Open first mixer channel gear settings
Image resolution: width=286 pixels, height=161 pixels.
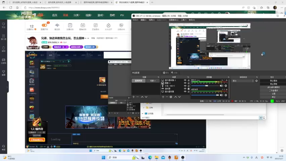pos(226,86)
